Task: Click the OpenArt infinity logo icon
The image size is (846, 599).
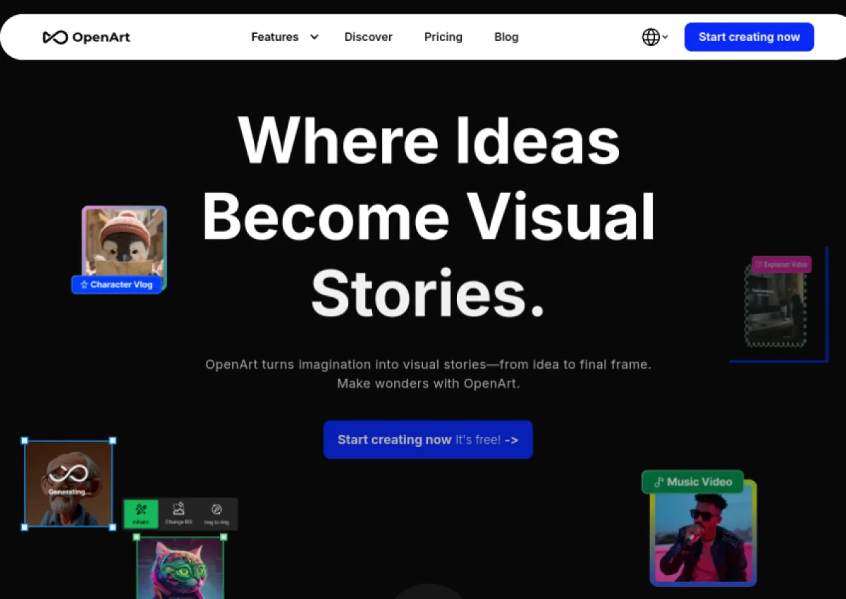Action: click(x=55, y=37)
